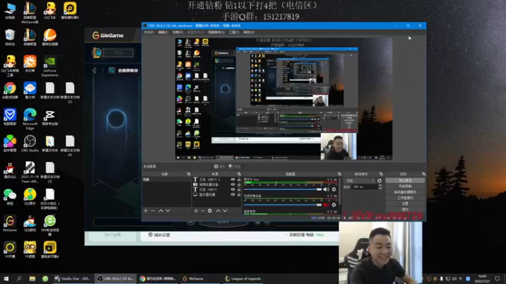The image size is (506, 284).
Task: Start recording from the controls panel
Action: [405, 186]
